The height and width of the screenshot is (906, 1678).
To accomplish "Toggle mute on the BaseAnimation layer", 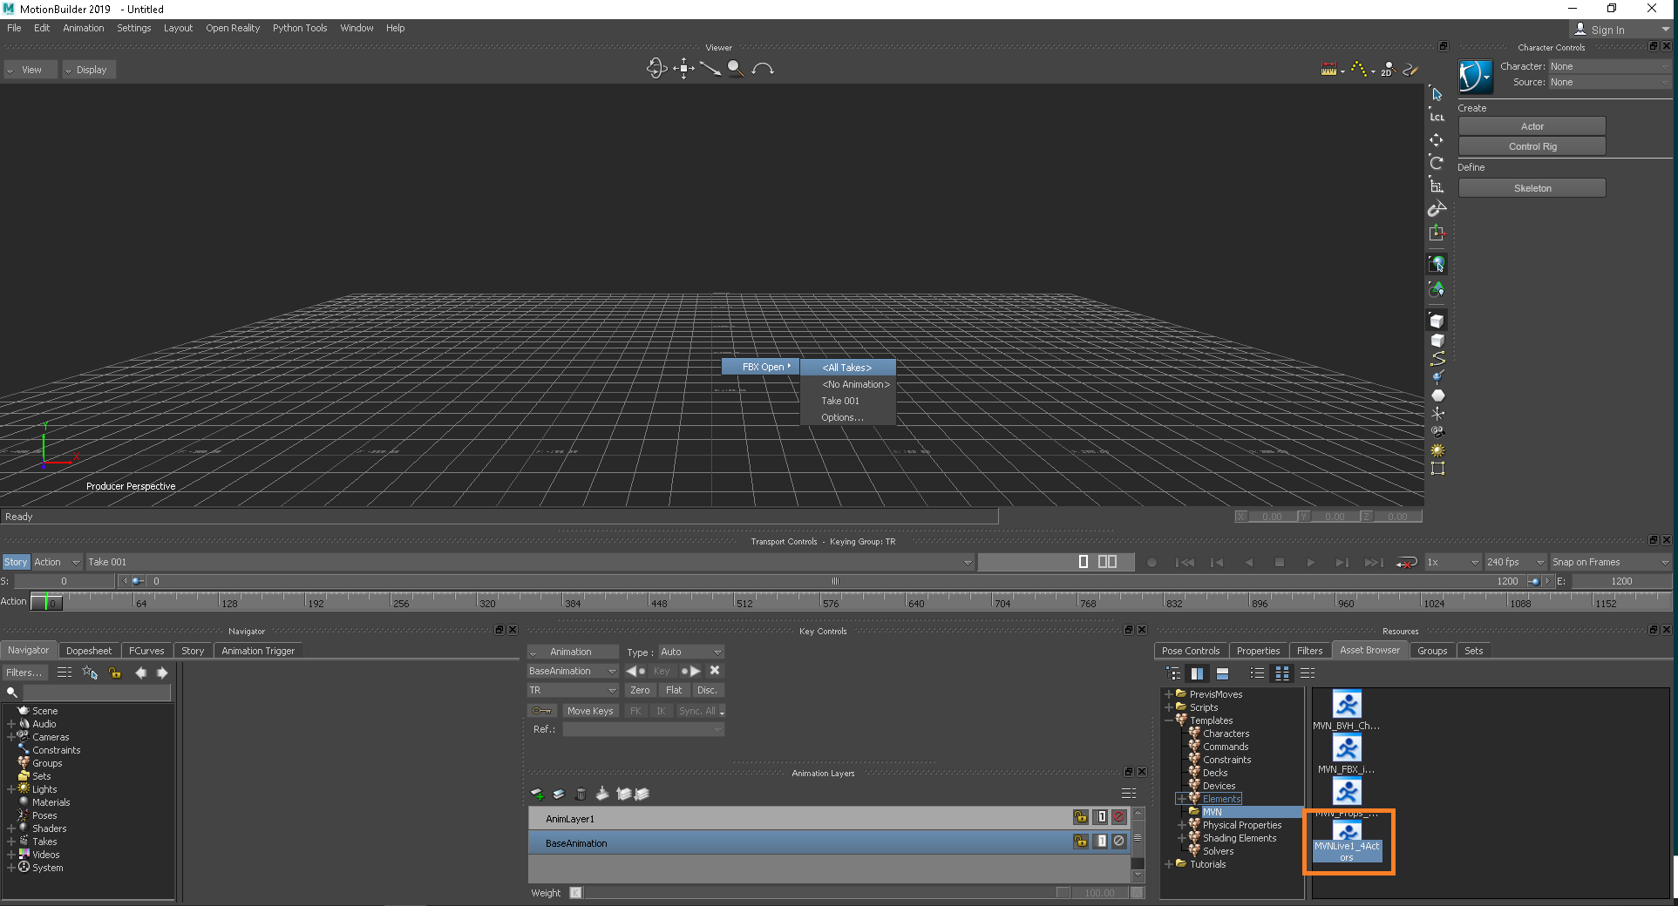I will (x=1119, y=842).
